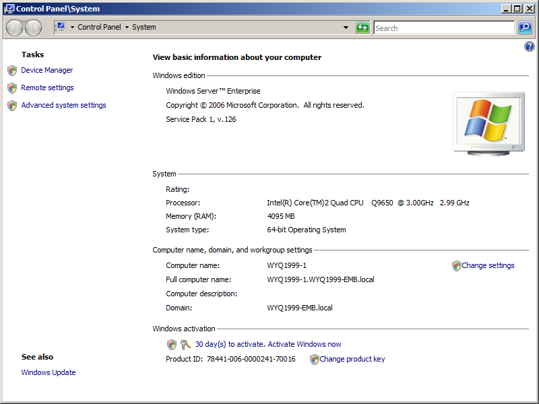Viewport: 539px width, 404px height.
Task: Click the shield icon next to Change settings
Action: pos(456,265)
